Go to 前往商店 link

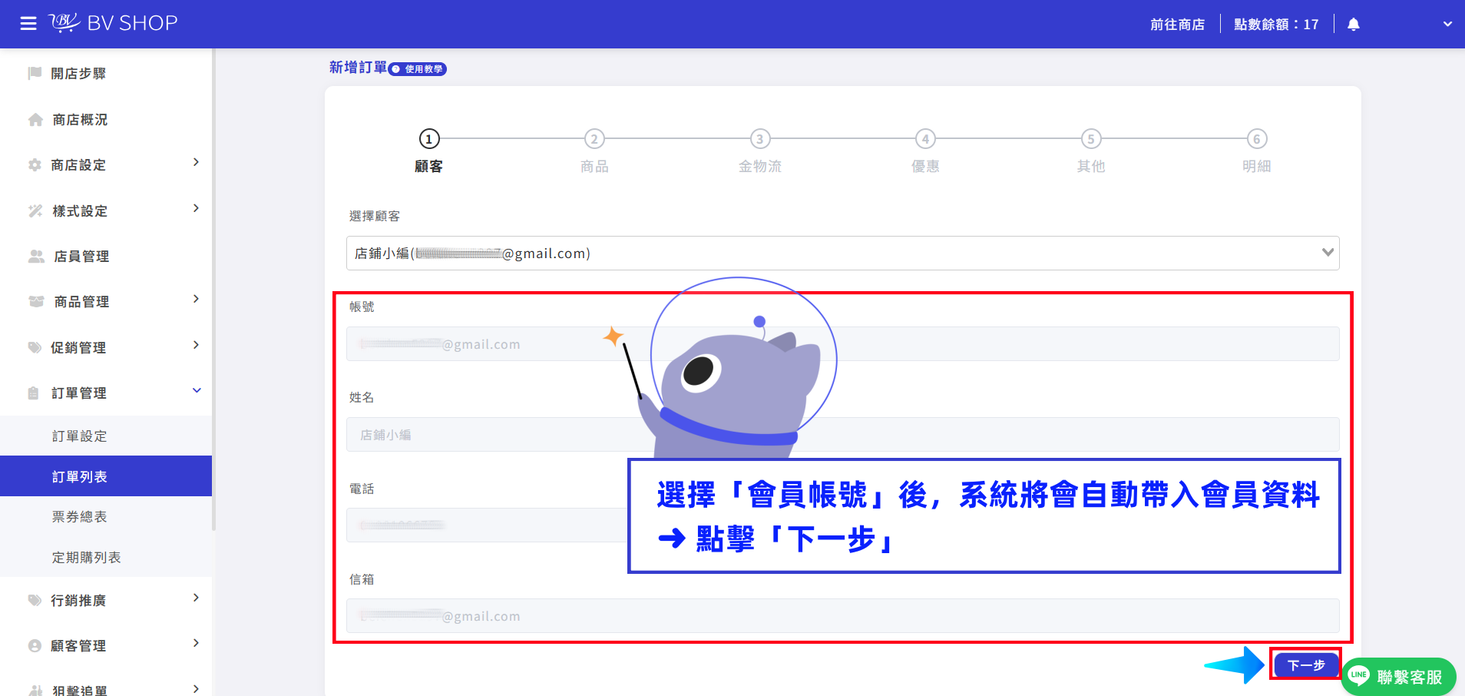click(x=1177, y=25)
